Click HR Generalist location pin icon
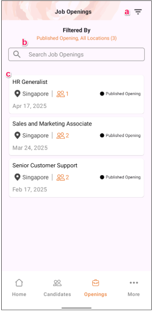Viewport: 153px width, 311px height. (17, 94)
